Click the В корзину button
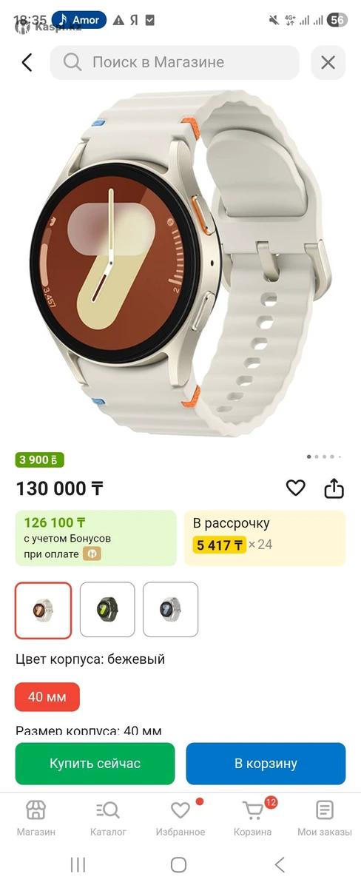 pos(266,764)
